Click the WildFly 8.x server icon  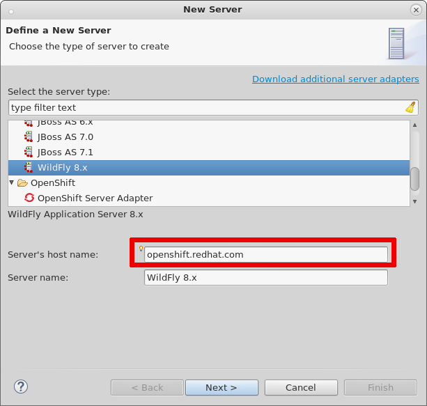tap(29, 167)
